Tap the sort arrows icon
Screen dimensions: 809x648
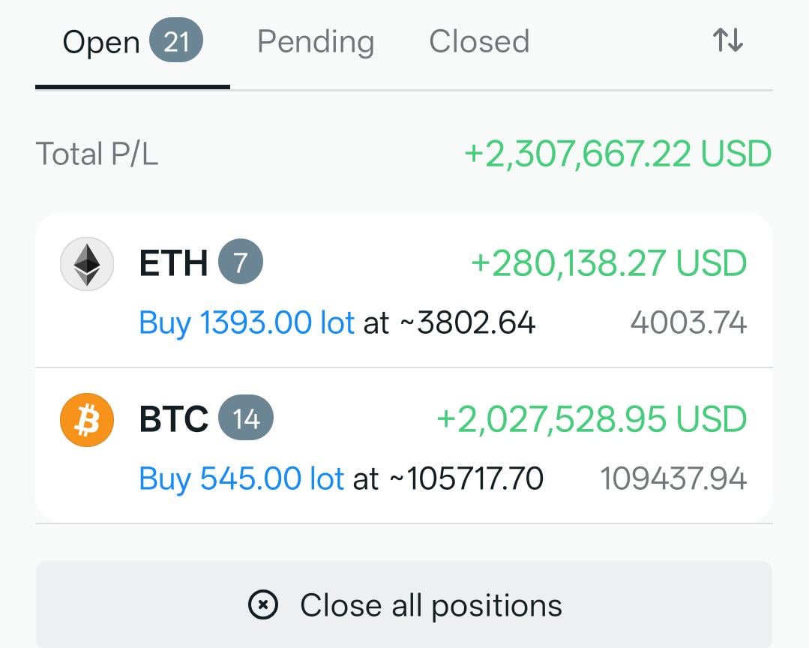pyautogui.click(x=727, y=40)
